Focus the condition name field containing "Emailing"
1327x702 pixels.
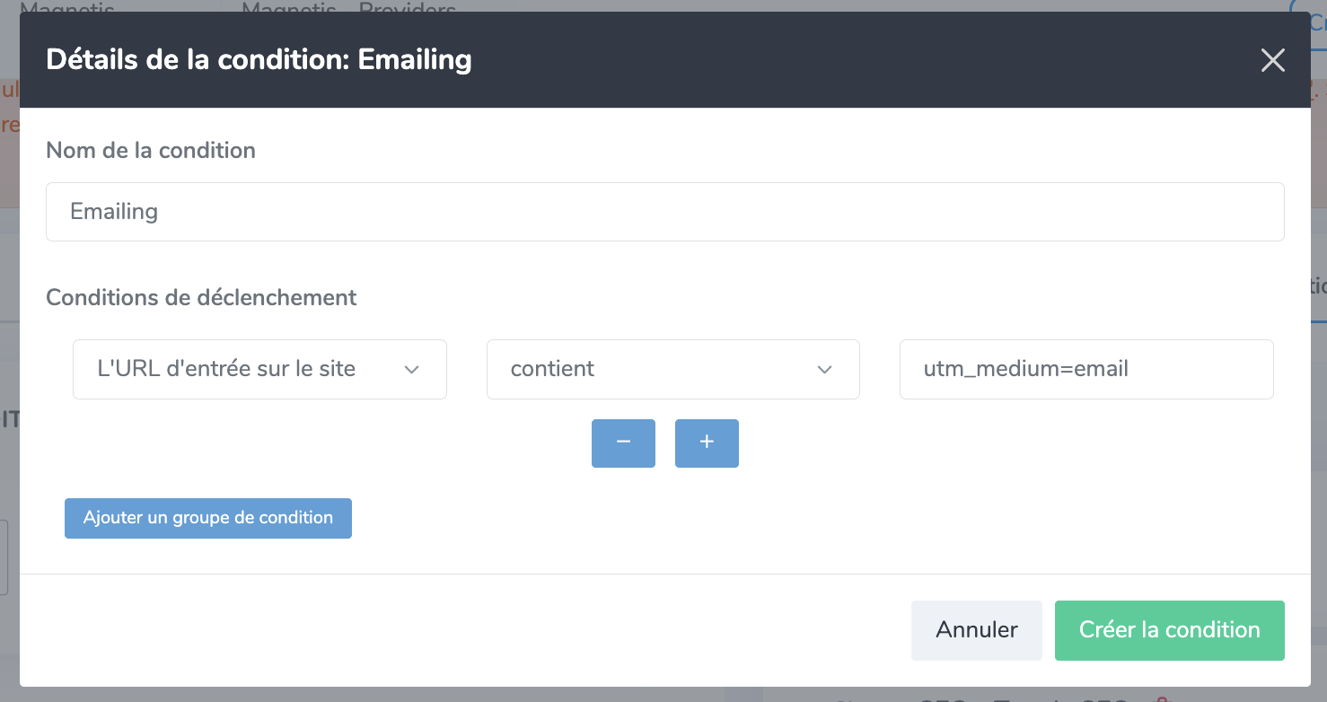664,212
